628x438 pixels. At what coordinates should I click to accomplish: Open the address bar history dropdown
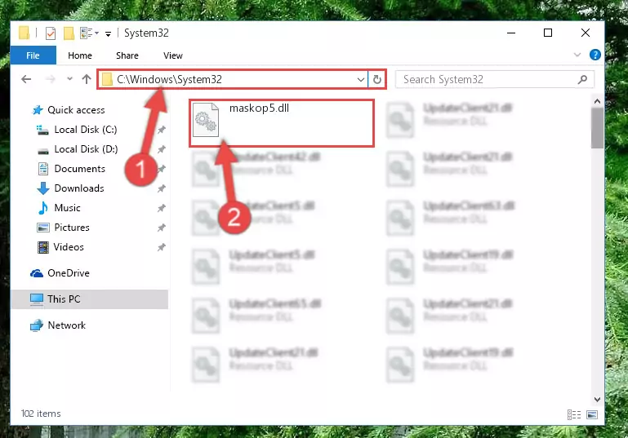point(361,79)
